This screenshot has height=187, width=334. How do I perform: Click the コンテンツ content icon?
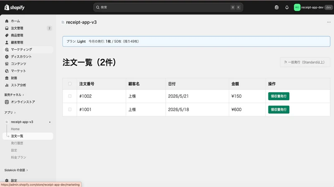pos(7,64)
